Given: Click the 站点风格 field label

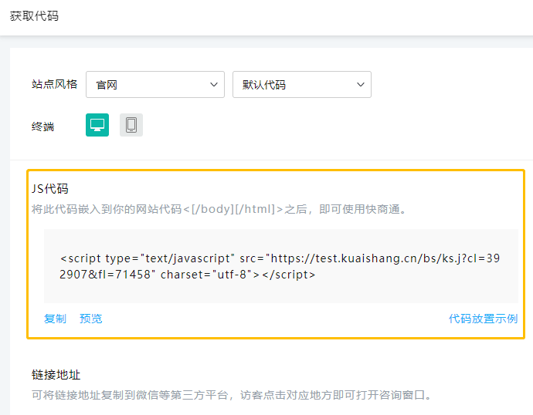Looking at the screenshot, I should [x=54, y=85].
